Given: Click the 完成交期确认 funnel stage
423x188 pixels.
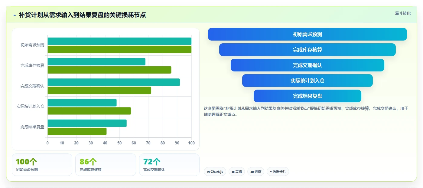Looking at the screenshot, I should (307, 65).
